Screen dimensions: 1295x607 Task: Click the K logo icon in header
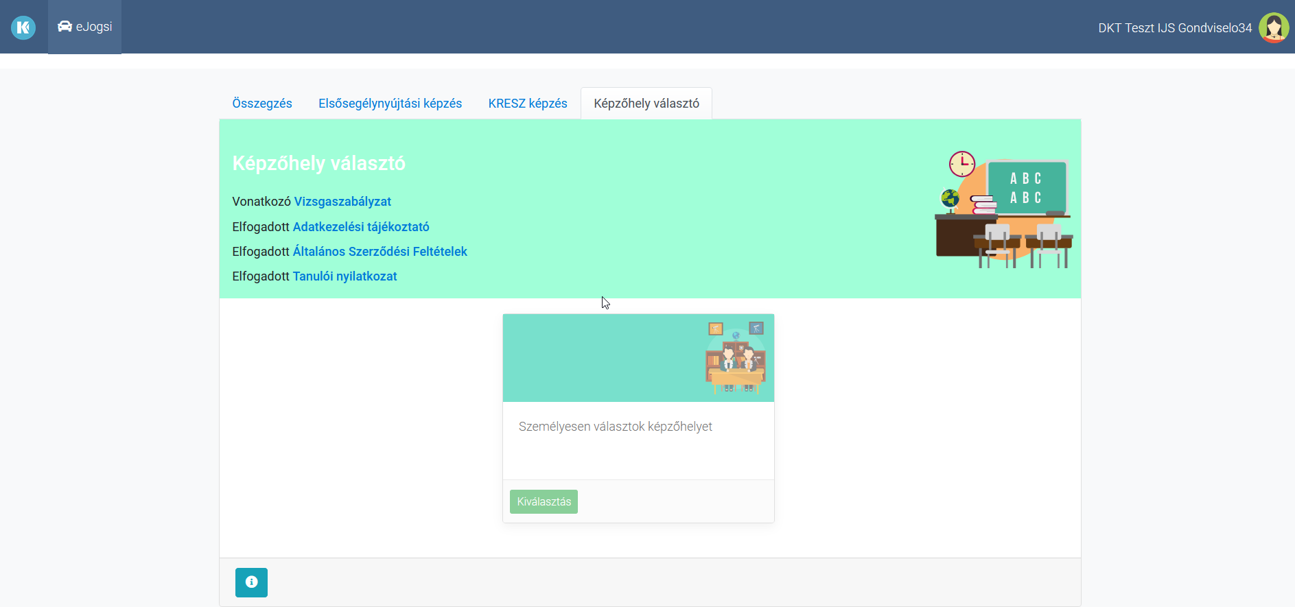click(x=23, y=27)
